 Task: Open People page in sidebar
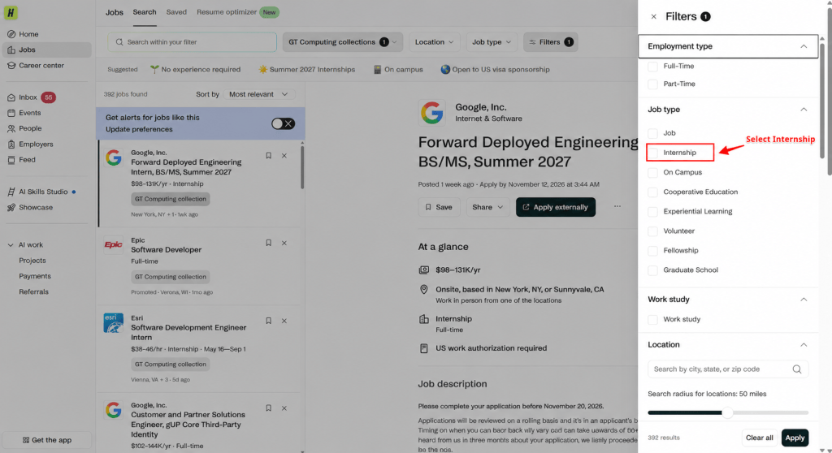coord(30,128)
